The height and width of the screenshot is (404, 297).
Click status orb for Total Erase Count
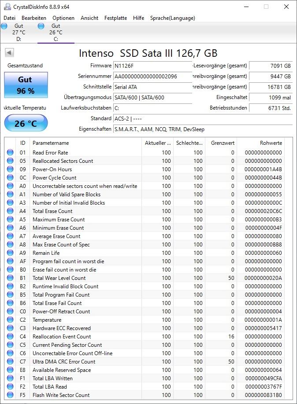click(10, 211)
